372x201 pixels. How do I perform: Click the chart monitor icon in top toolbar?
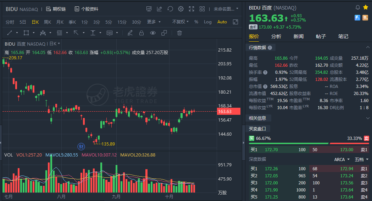coord(149,9)
